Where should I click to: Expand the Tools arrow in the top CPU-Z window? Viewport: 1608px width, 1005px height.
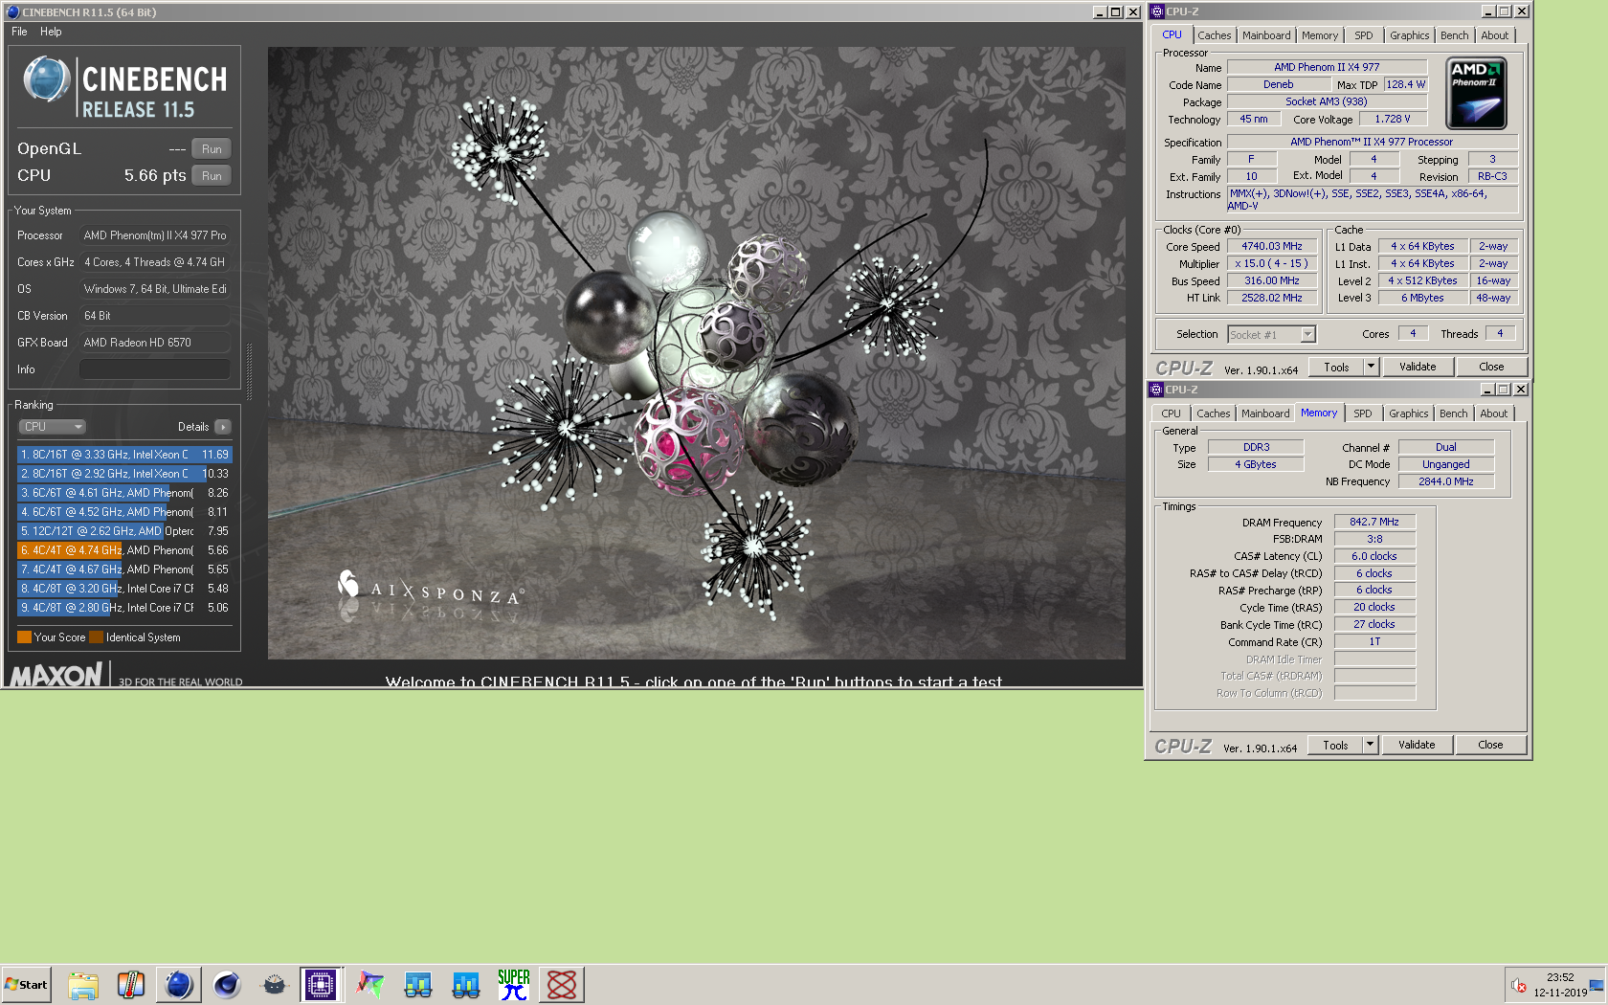(1371, 367)
